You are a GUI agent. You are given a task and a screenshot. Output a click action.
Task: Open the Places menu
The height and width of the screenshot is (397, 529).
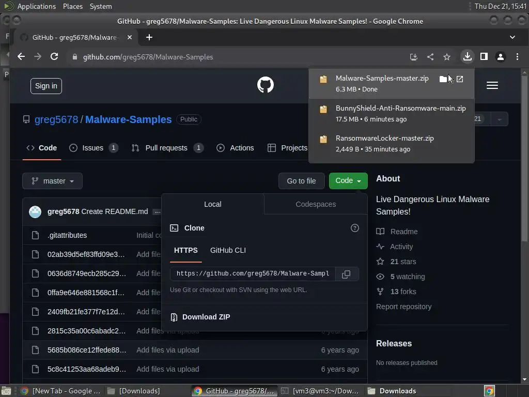[72, 6]
